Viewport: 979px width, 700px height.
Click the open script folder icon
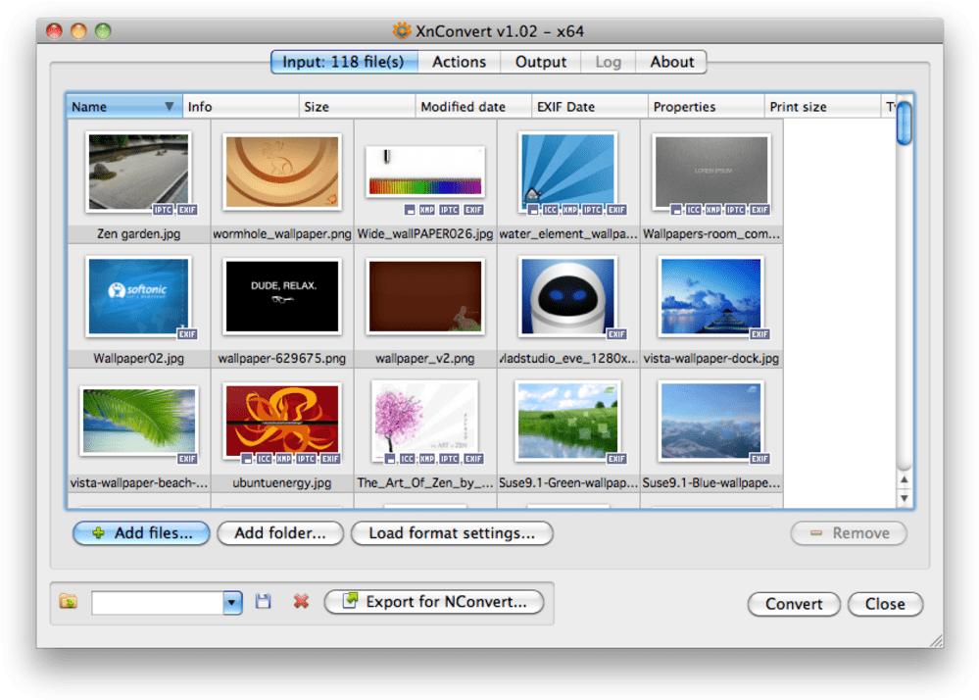point(69,602)
